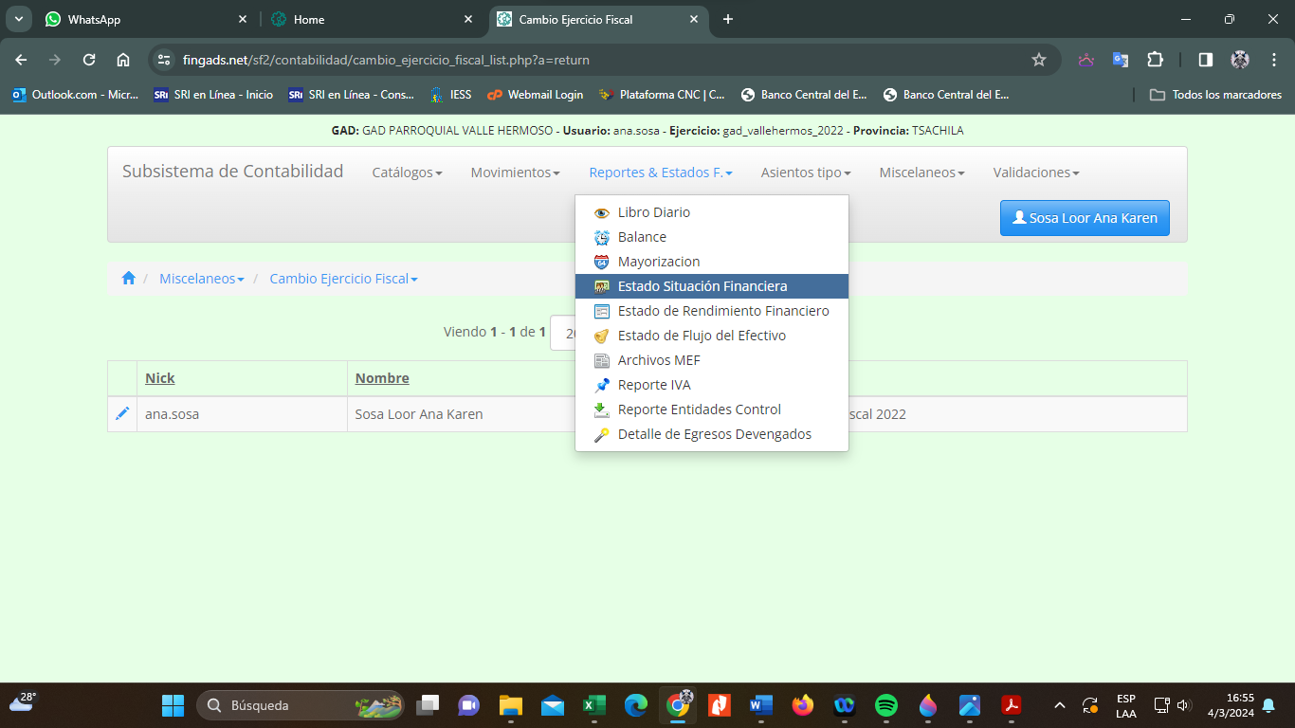Screen dimensions: 1295x728
Task: Open Excel from the taskbar
Action: [594, 705]
